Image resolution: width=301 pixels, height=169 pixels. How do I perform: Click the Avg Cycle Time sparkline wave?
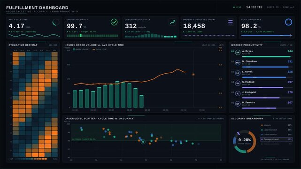[x=34, y=36]
